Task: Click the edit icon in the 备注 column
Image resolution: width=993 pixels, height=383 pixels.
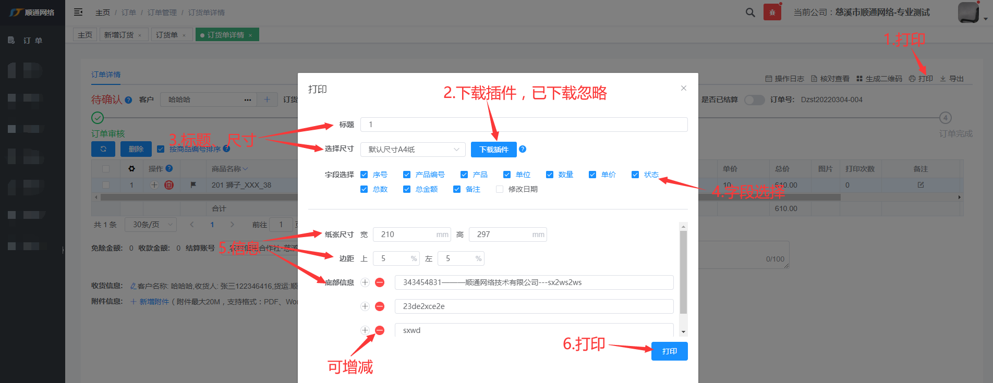Action: tap(921, 185)
